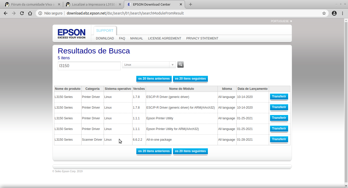
Task: Click the 'Categoria' column header
Action: pyautogui.click(x=92, y=89)
